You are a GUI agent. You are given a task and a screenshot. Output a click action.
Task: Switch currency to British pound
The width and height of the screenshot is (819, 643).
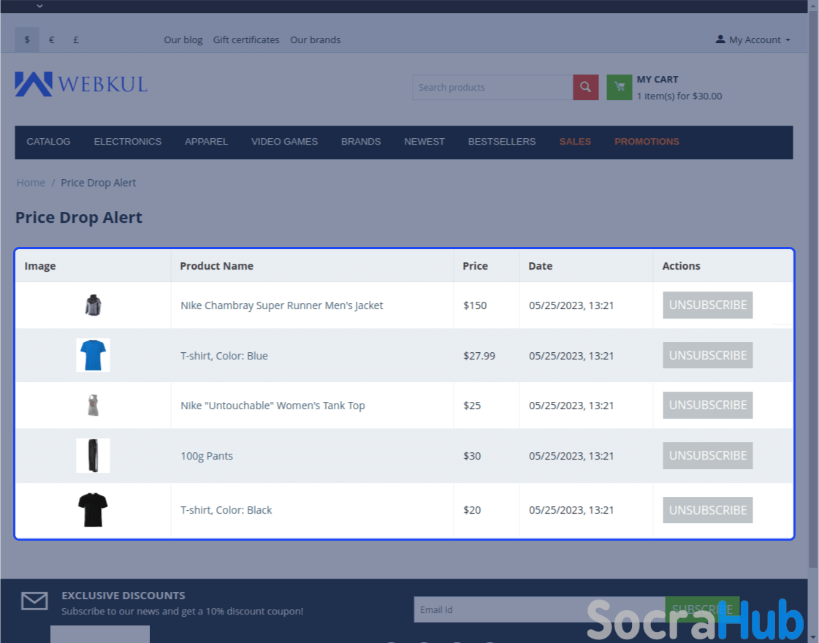pos(76,39)
